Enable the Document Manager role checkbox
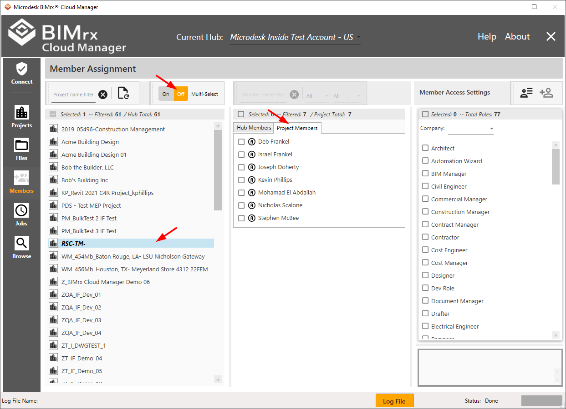This screenshot has height=409, width=566. (425, 301)
